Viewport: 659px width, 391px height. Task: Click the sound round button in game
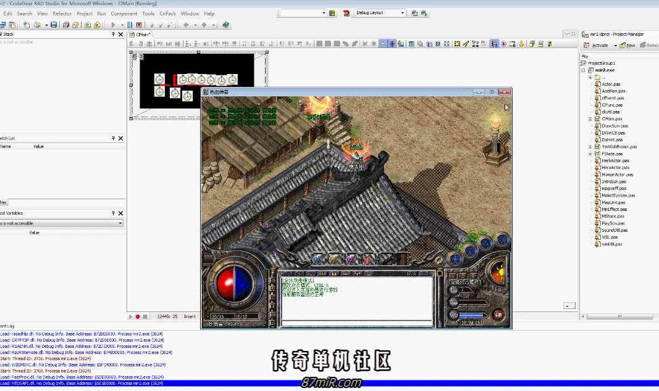502,239
